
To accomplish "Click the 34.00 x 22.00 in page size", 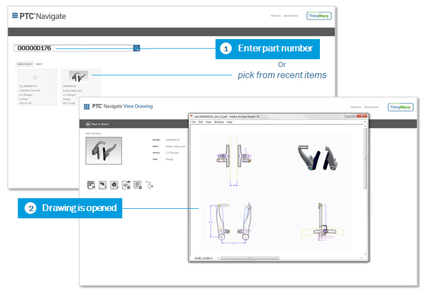I will tap(203, 258).
